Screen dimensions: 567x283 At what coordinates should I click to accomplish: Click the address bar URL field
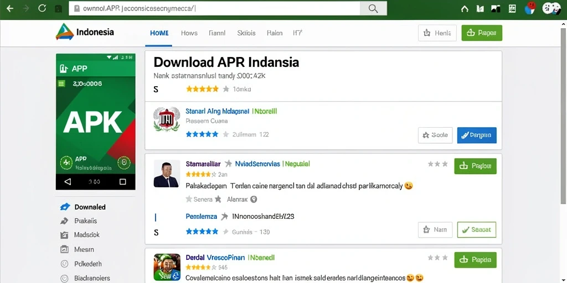point(215,8)
